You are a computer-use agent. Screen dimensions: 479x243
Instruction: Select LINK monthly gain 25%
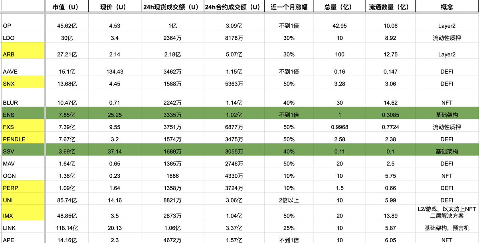(x=289, y=228)
